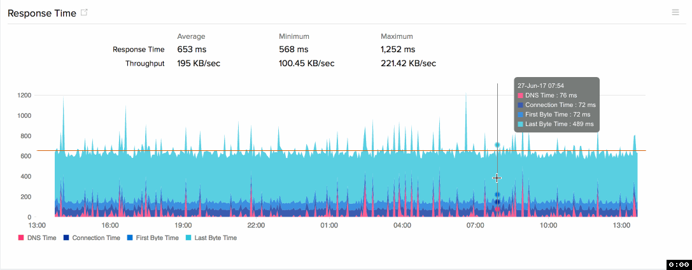Select the Average 653 ms value
692x270 pixels.
click(192, 49)
